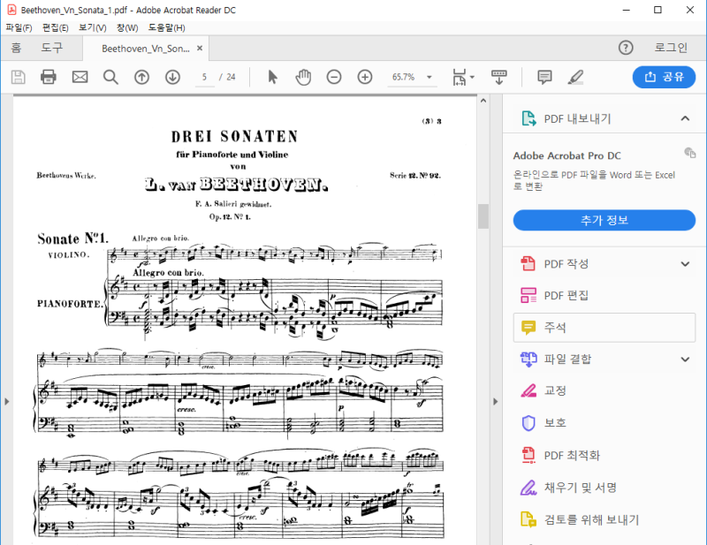Close the Beethoven_Vn_Son... document tab
This screenshot has height=545, width=707.
(200, 48)
